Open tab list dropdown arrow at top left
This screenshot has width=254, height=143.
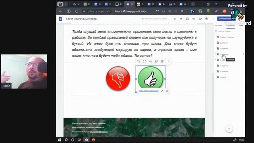66,4
